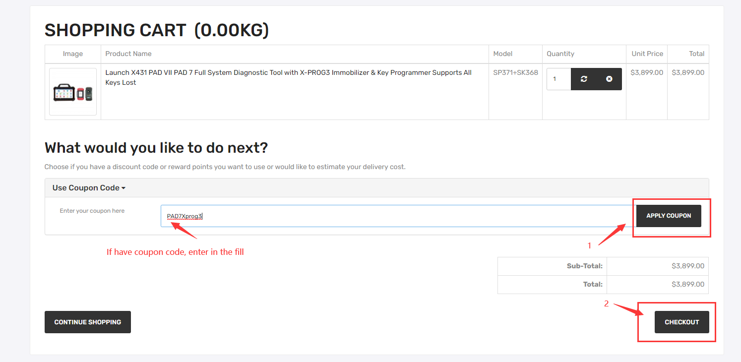Screen dimensions: 741x362
Task: Click the update quantity refresh icon
Action: [584, 79]
